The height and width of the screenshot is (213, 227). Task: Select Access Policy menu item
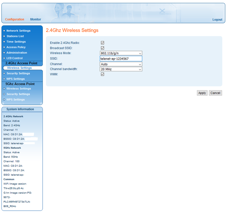pyautogui.click(x=16, y=47)
